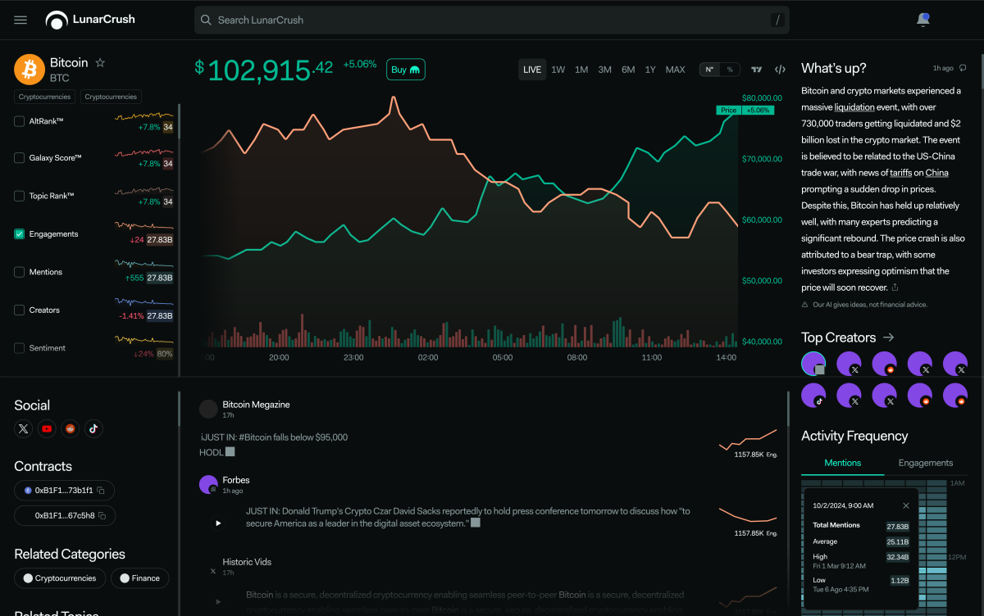The width and height of the screenshot is (984, 616).
Task: Click the Buy button
Action: (405, 70)
